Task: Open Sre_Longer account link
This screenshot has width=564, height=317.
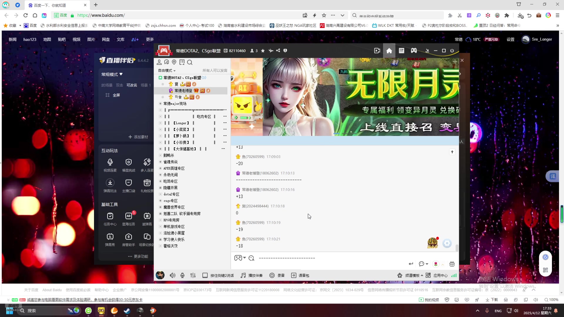Action: (537, 39)
